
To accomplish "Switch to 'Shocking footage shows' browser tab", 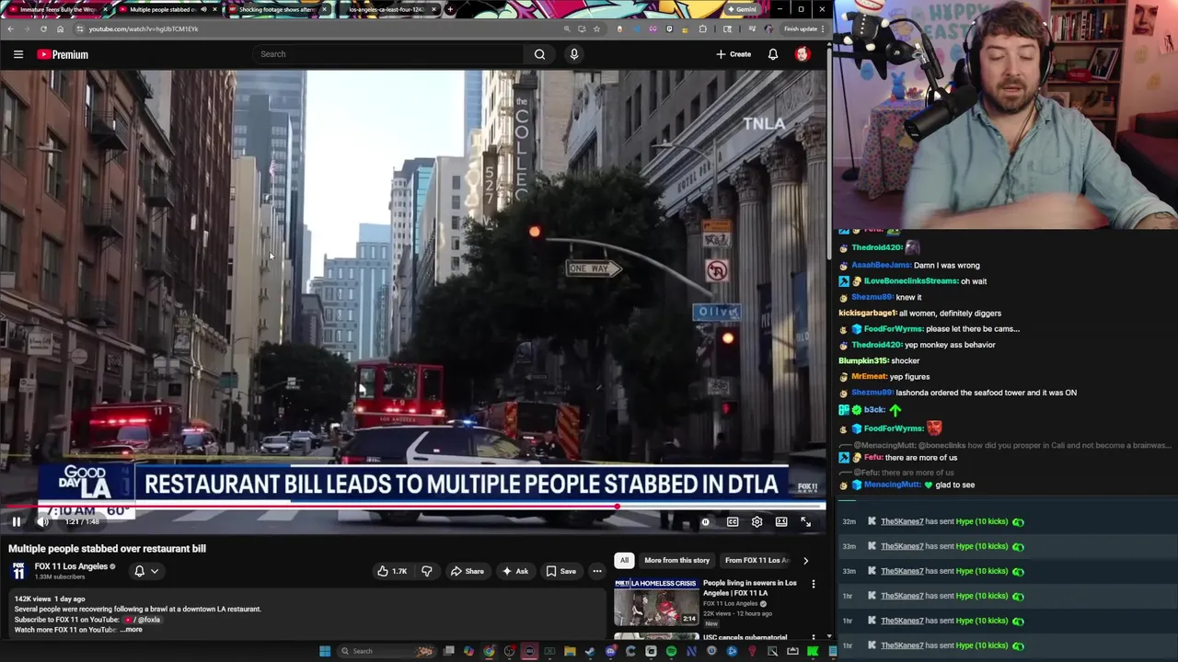I will [x=276, y=9].
